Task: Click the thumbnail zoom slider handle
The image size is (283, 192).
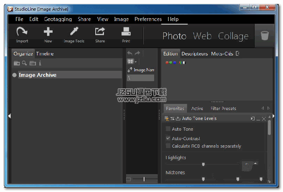Action: [x=144, y=179]
